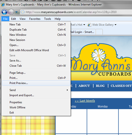Switch to the Mail Login - Smart... tab
Screen dimensions: 132x135
click(83, 32)
